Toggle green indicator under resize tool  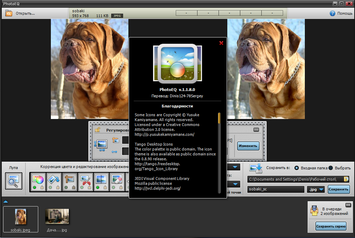point(66,187)
